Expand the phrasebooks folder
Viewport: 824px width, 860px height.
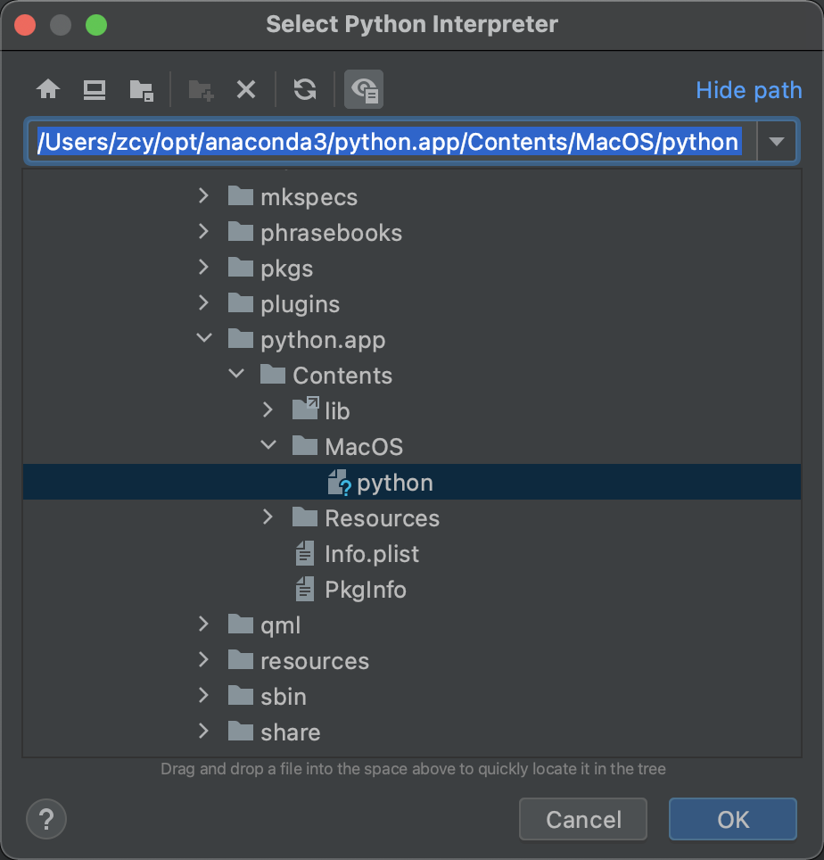[x=203, y=232]
